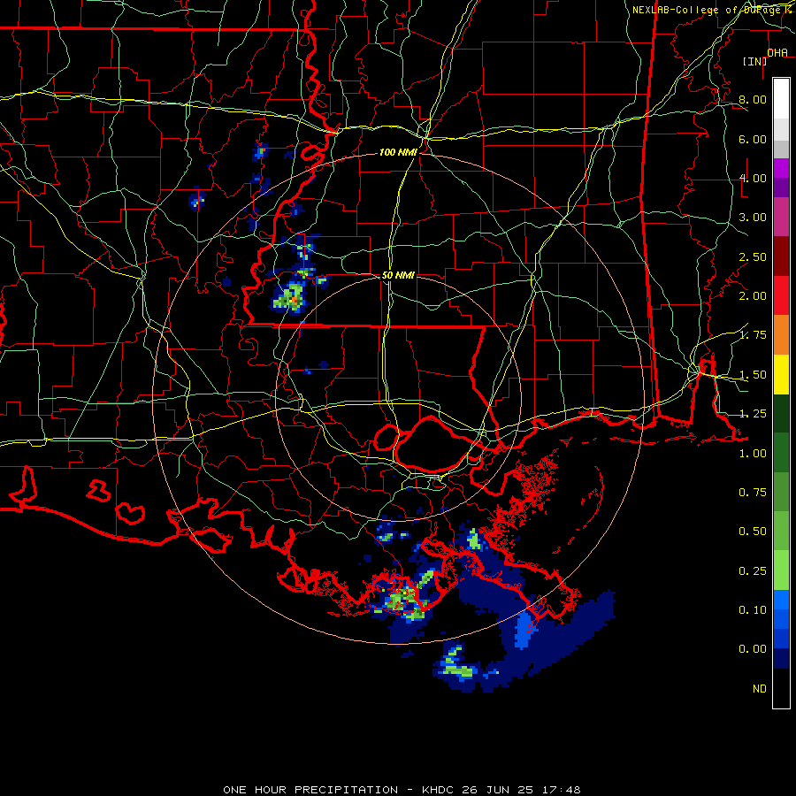Click the 2.50 legend value
The image size is (796, 796).
(x=753, y=256)
